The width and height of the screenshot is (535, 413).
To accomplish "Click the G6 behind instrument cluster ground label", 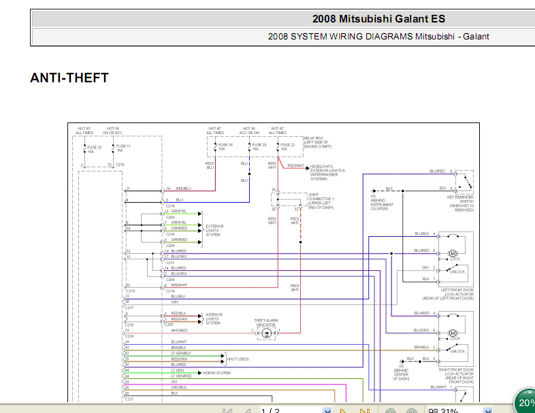I will coord(382,202).
